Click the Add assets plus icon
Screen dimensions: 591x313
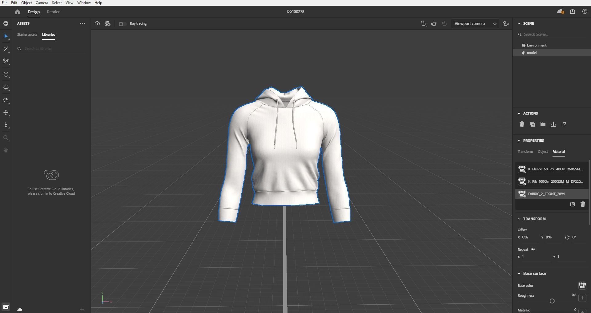point(6,23)
